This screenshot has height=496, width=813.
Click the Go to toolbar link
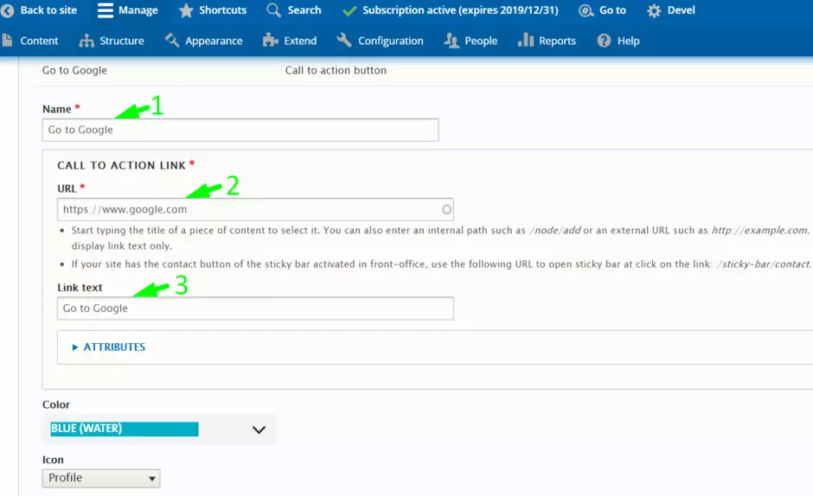(611, 10)
